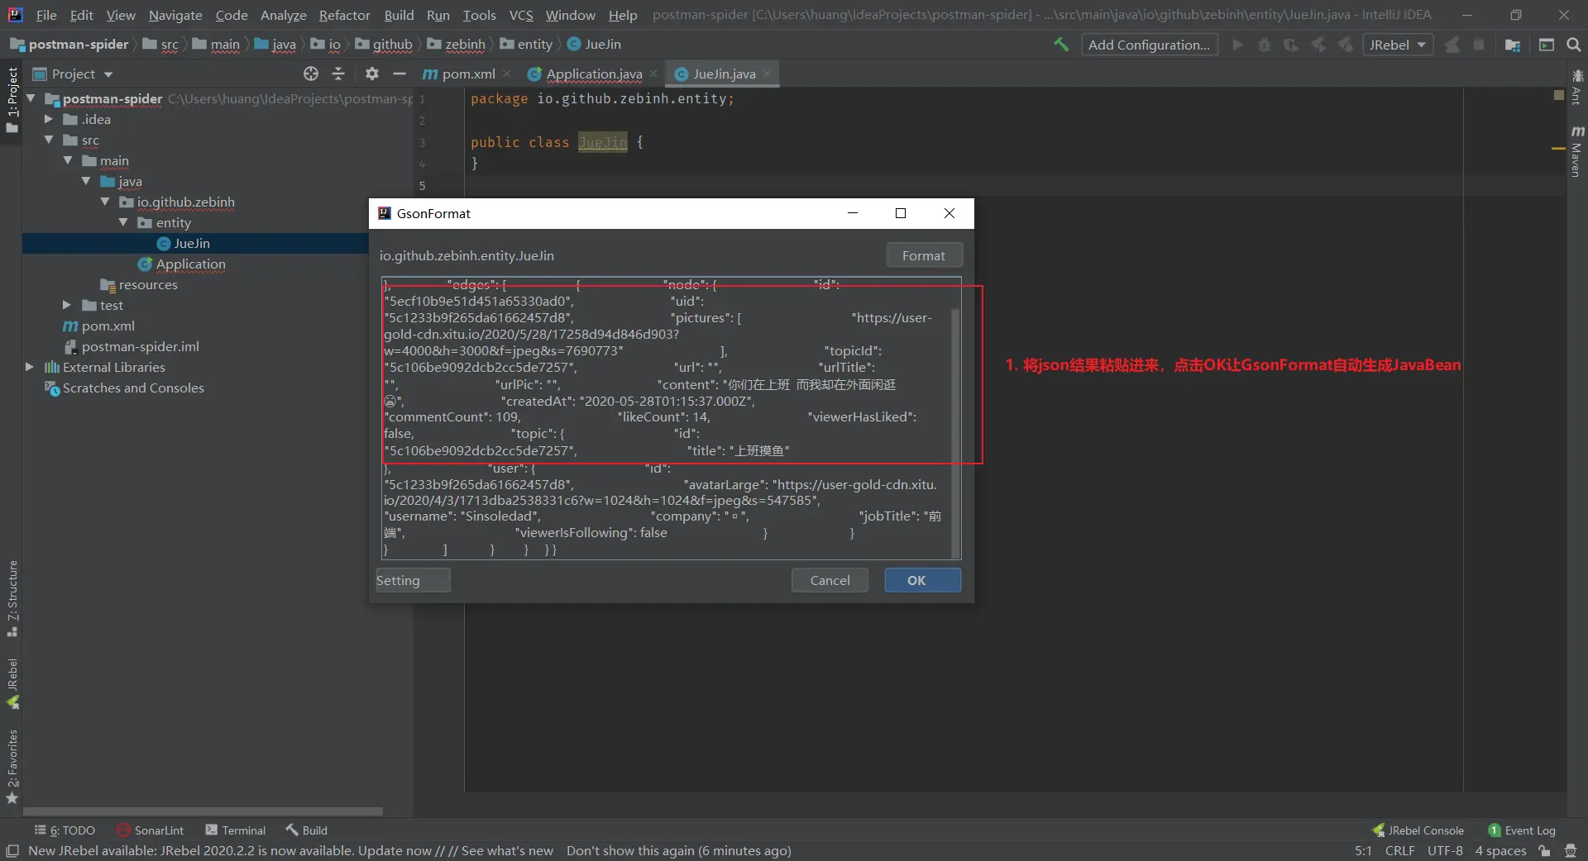Click the Project panel horizontal scrollbar

coord(203,811)
